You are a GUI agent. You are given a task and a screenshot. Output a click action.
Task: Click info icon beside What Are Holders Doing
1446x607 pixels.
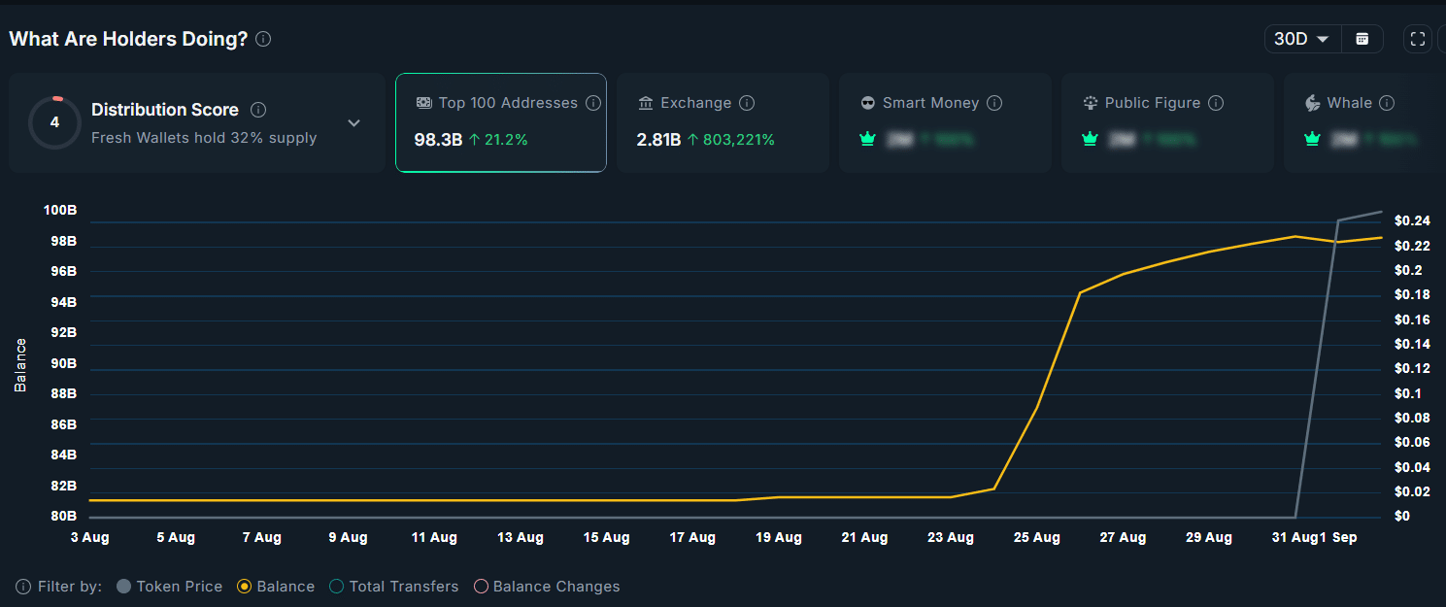[263, 39]
